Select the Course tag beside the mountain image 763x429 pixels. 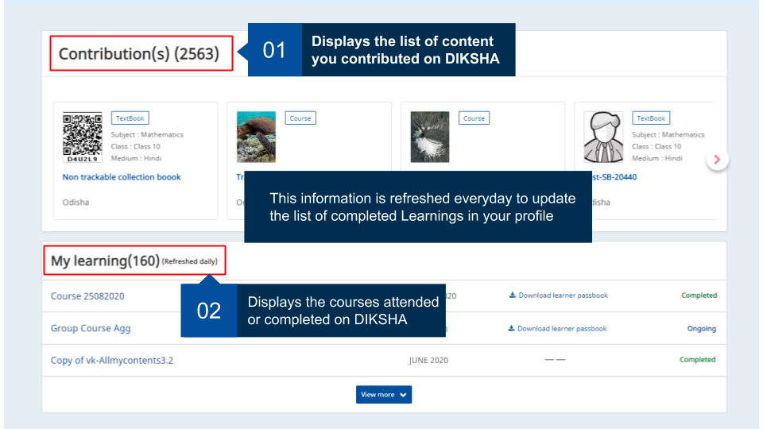474,118
